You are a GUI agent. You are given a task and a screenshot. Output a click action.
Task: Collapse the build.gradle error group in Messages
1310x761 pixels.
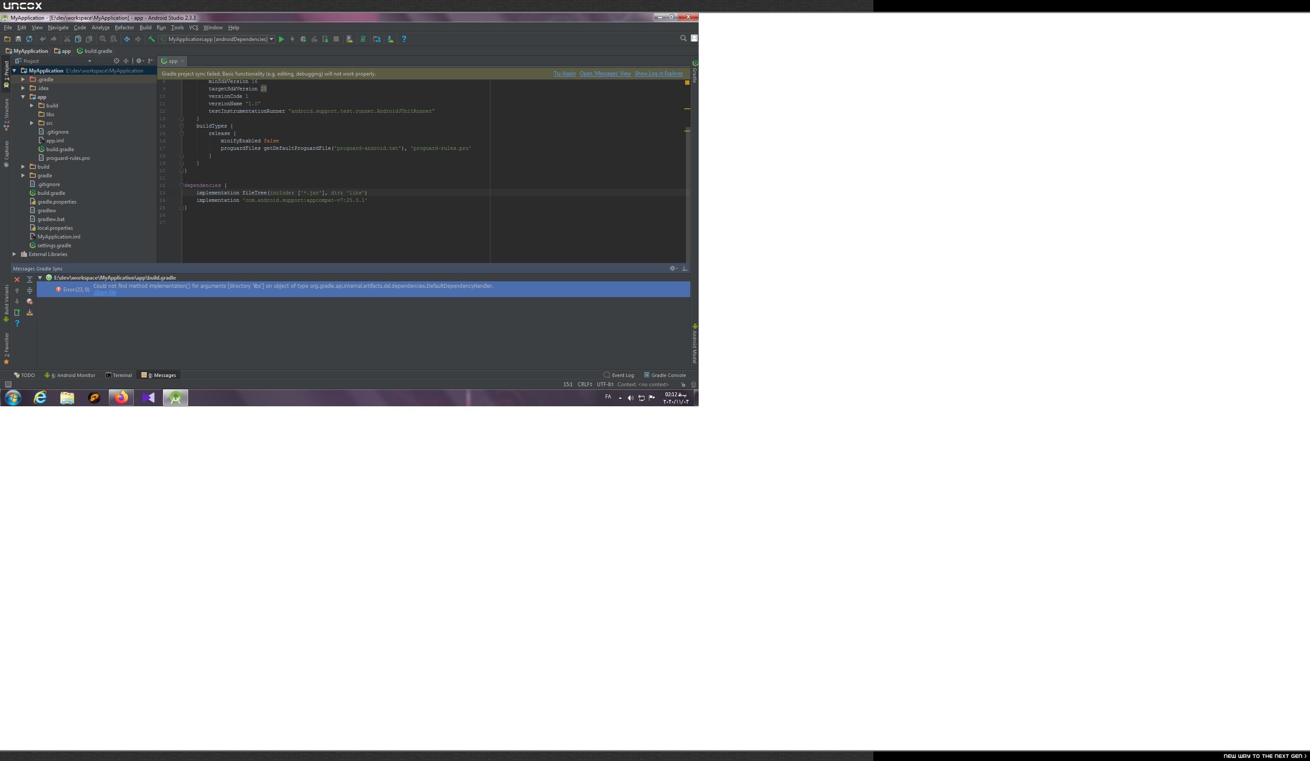pyautogui.click(x=40, y=278)
